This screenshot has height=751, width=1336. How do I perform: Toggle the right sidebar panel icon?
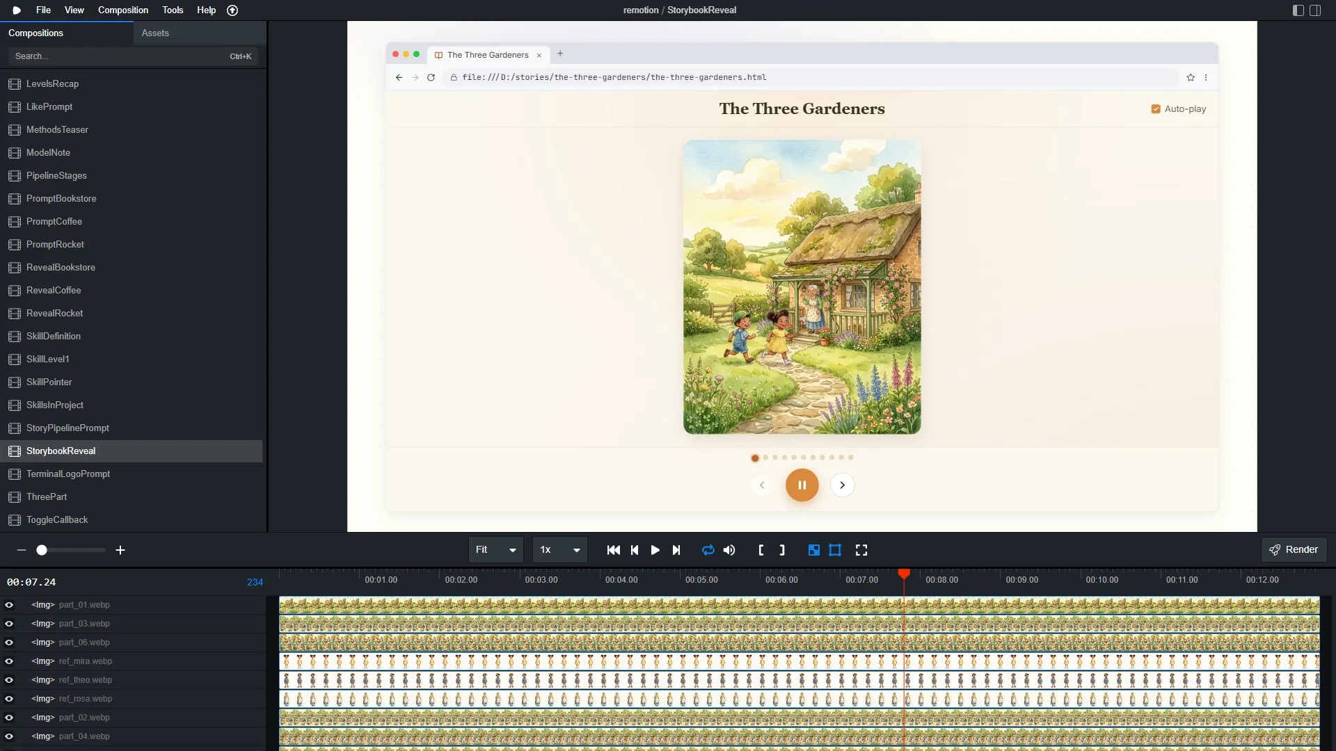tap(1315, 10)
